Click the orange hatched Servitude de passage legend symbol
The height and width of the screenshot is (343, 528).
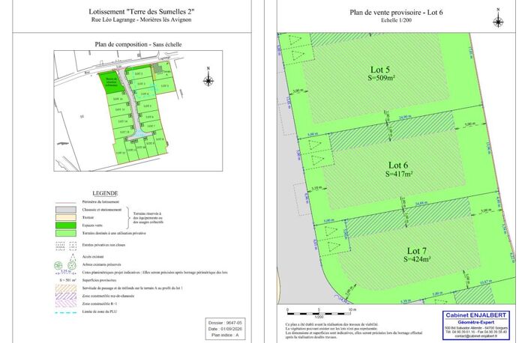66,288
